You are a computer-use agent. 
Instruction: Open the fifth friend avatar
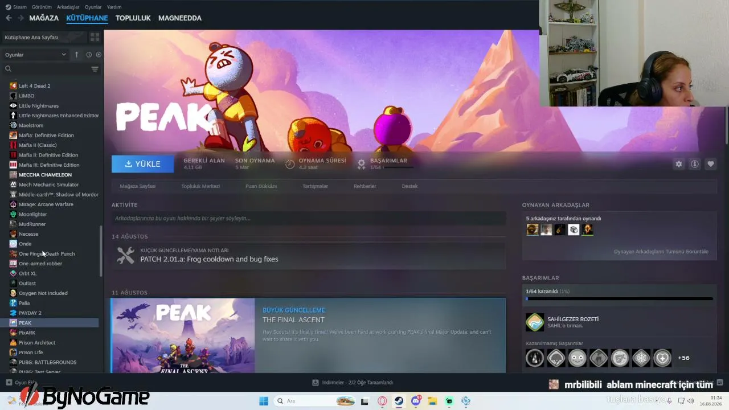coord(587,229)
